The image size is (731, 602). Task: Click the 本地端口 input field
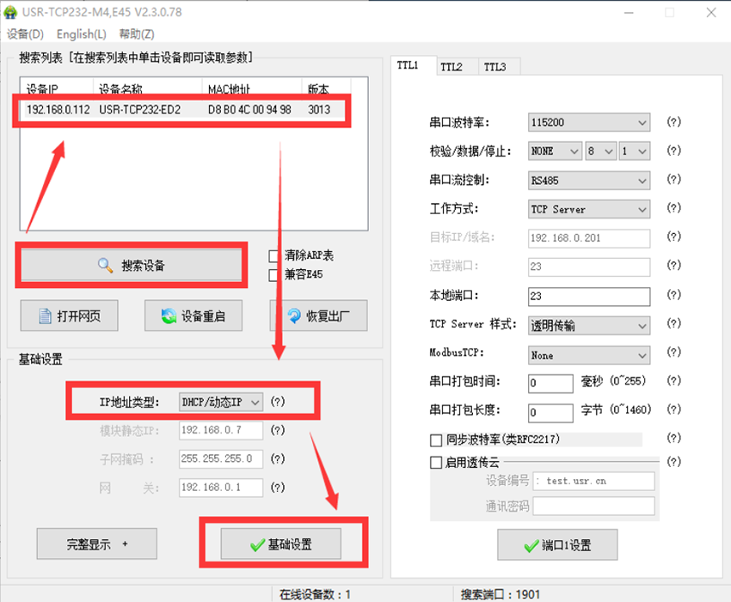(589, 296)
